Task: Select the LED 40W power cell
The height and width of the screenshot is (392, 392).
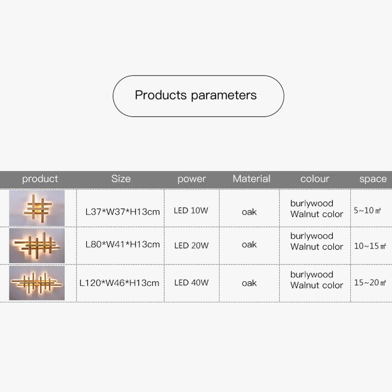Action: [x=191, y=283]
